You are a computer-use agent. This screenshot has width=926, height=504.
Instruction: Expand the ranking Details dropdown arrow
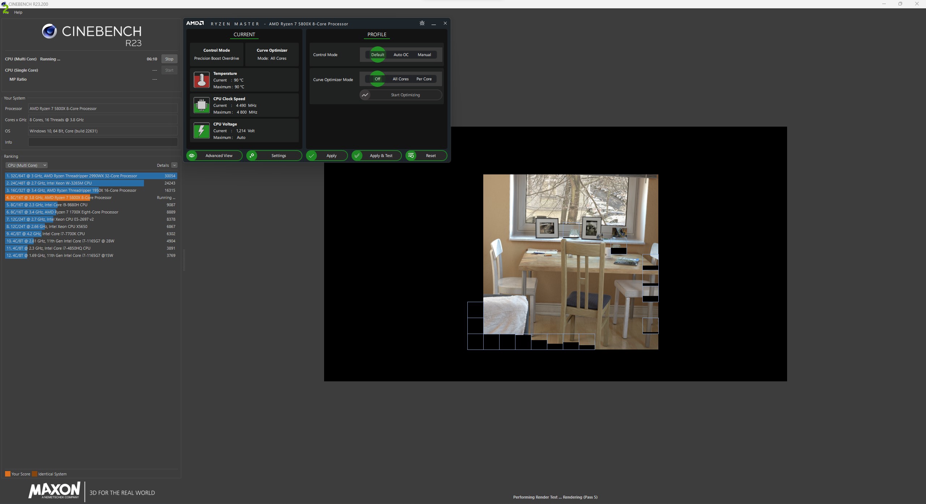(x=174, y=165)
